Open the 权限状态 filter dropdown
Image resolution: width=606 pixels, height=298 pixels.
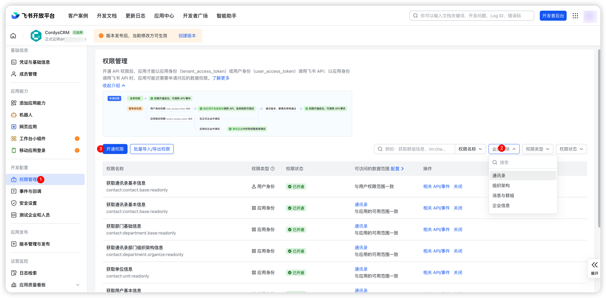point(571,149)
